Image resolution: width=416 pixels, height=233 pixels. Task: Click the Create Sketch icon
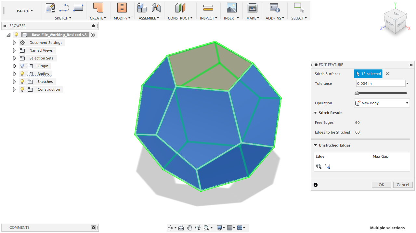[x=50, y=7]
